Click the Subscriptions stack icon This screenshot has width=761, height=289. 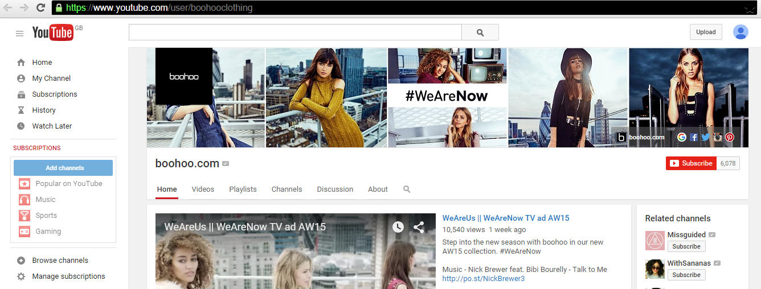(x=21, y=94)
